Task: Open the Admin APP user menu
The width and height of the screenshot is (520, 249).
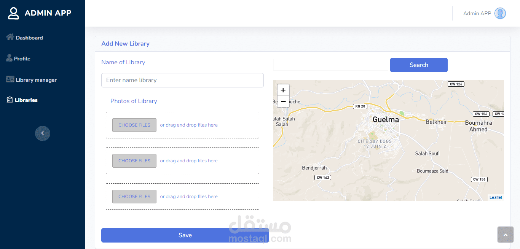Action: coord(477,13)
